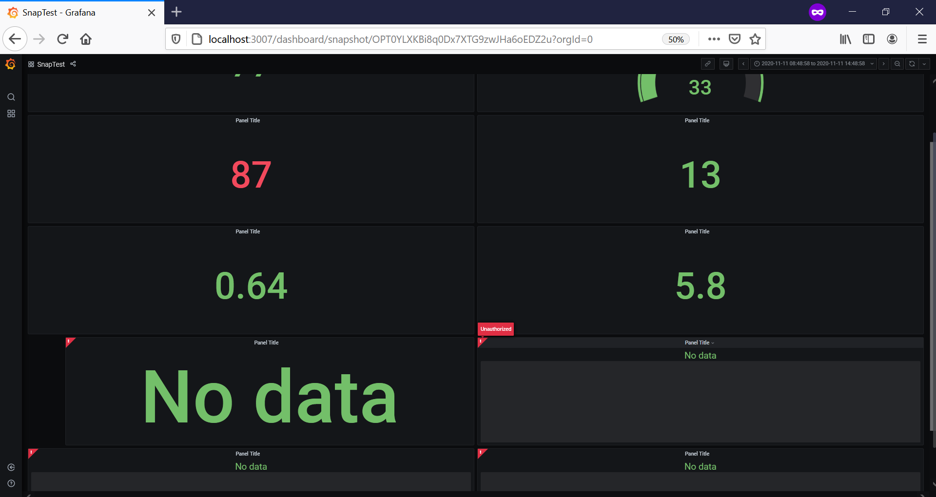The image size is (936, 497).
Task: Open the Panel Title dropdown menu
Action: coord(714,343)
